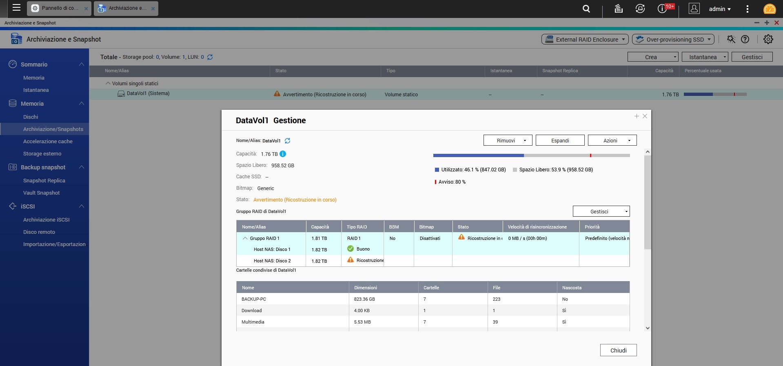Click the admin user profile icon
Image resolution: width=783 pixels, height=366 pixels.
coord(694,9)
